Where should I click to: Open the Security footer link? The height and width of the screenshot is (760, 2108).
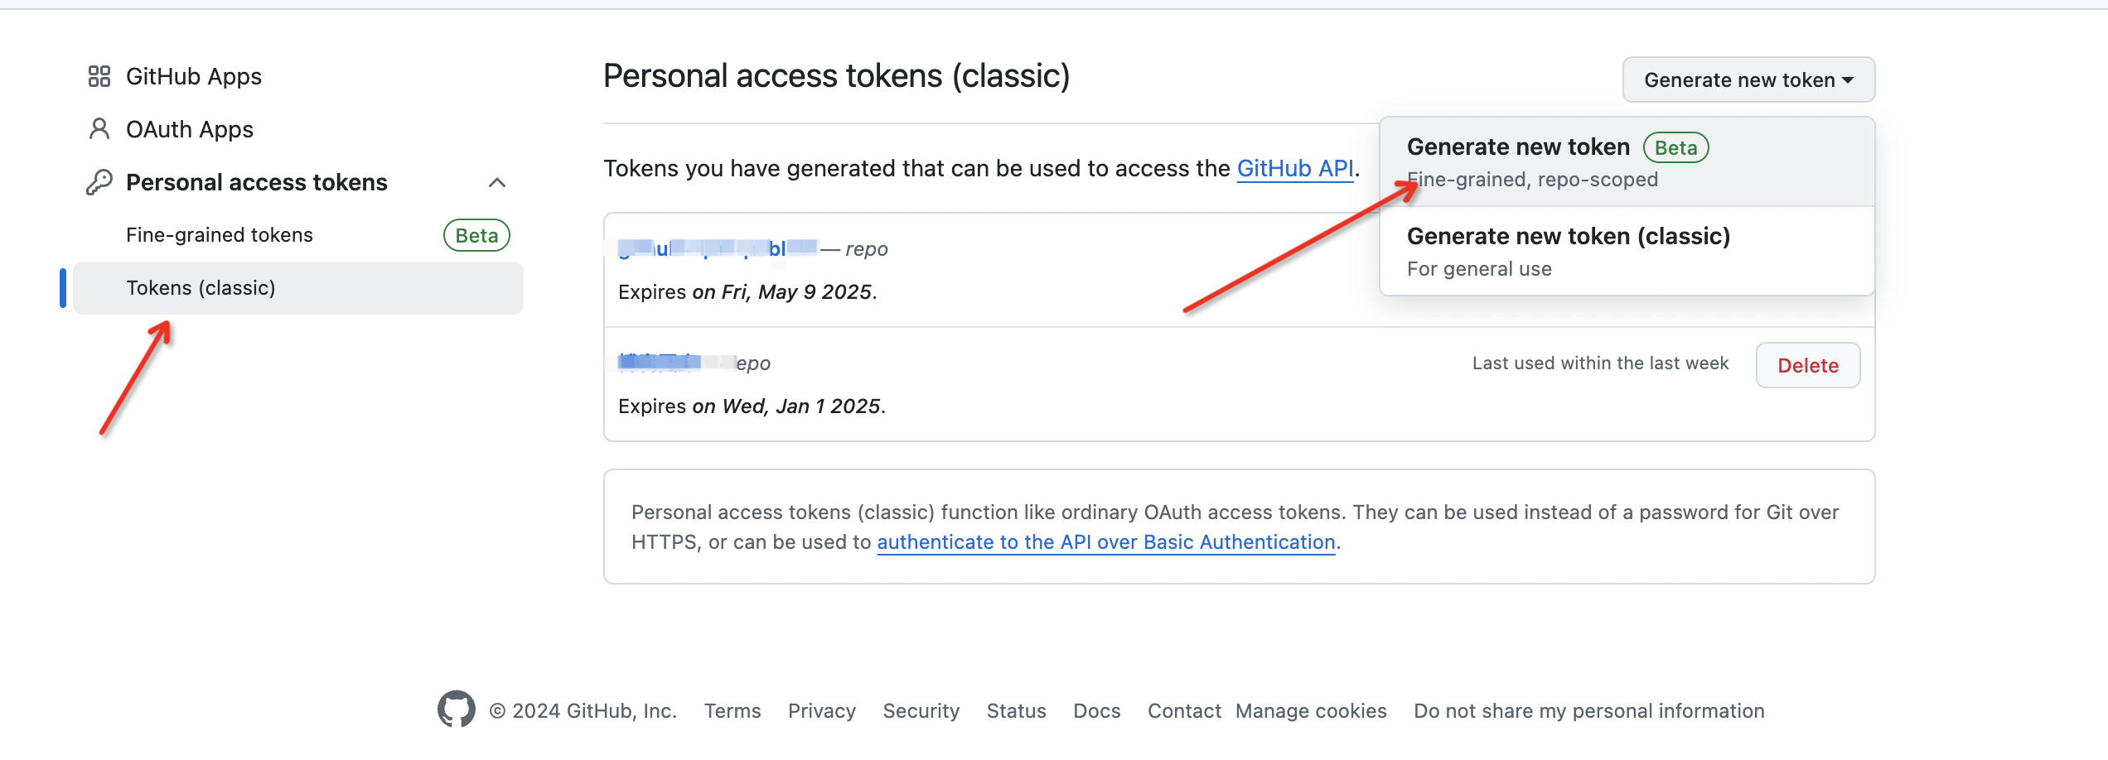click(x=921, y=711)
